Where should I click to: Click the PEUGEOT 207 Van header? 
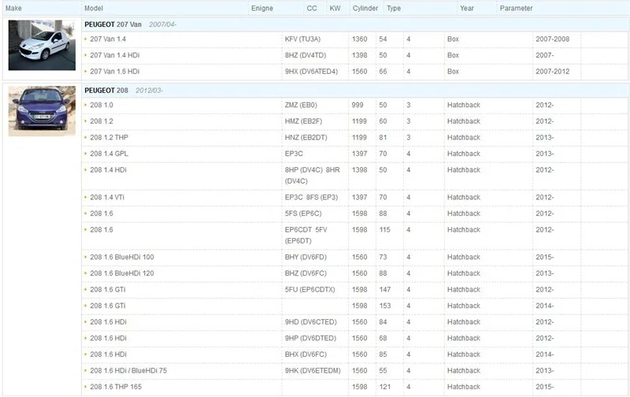[113, 24]
